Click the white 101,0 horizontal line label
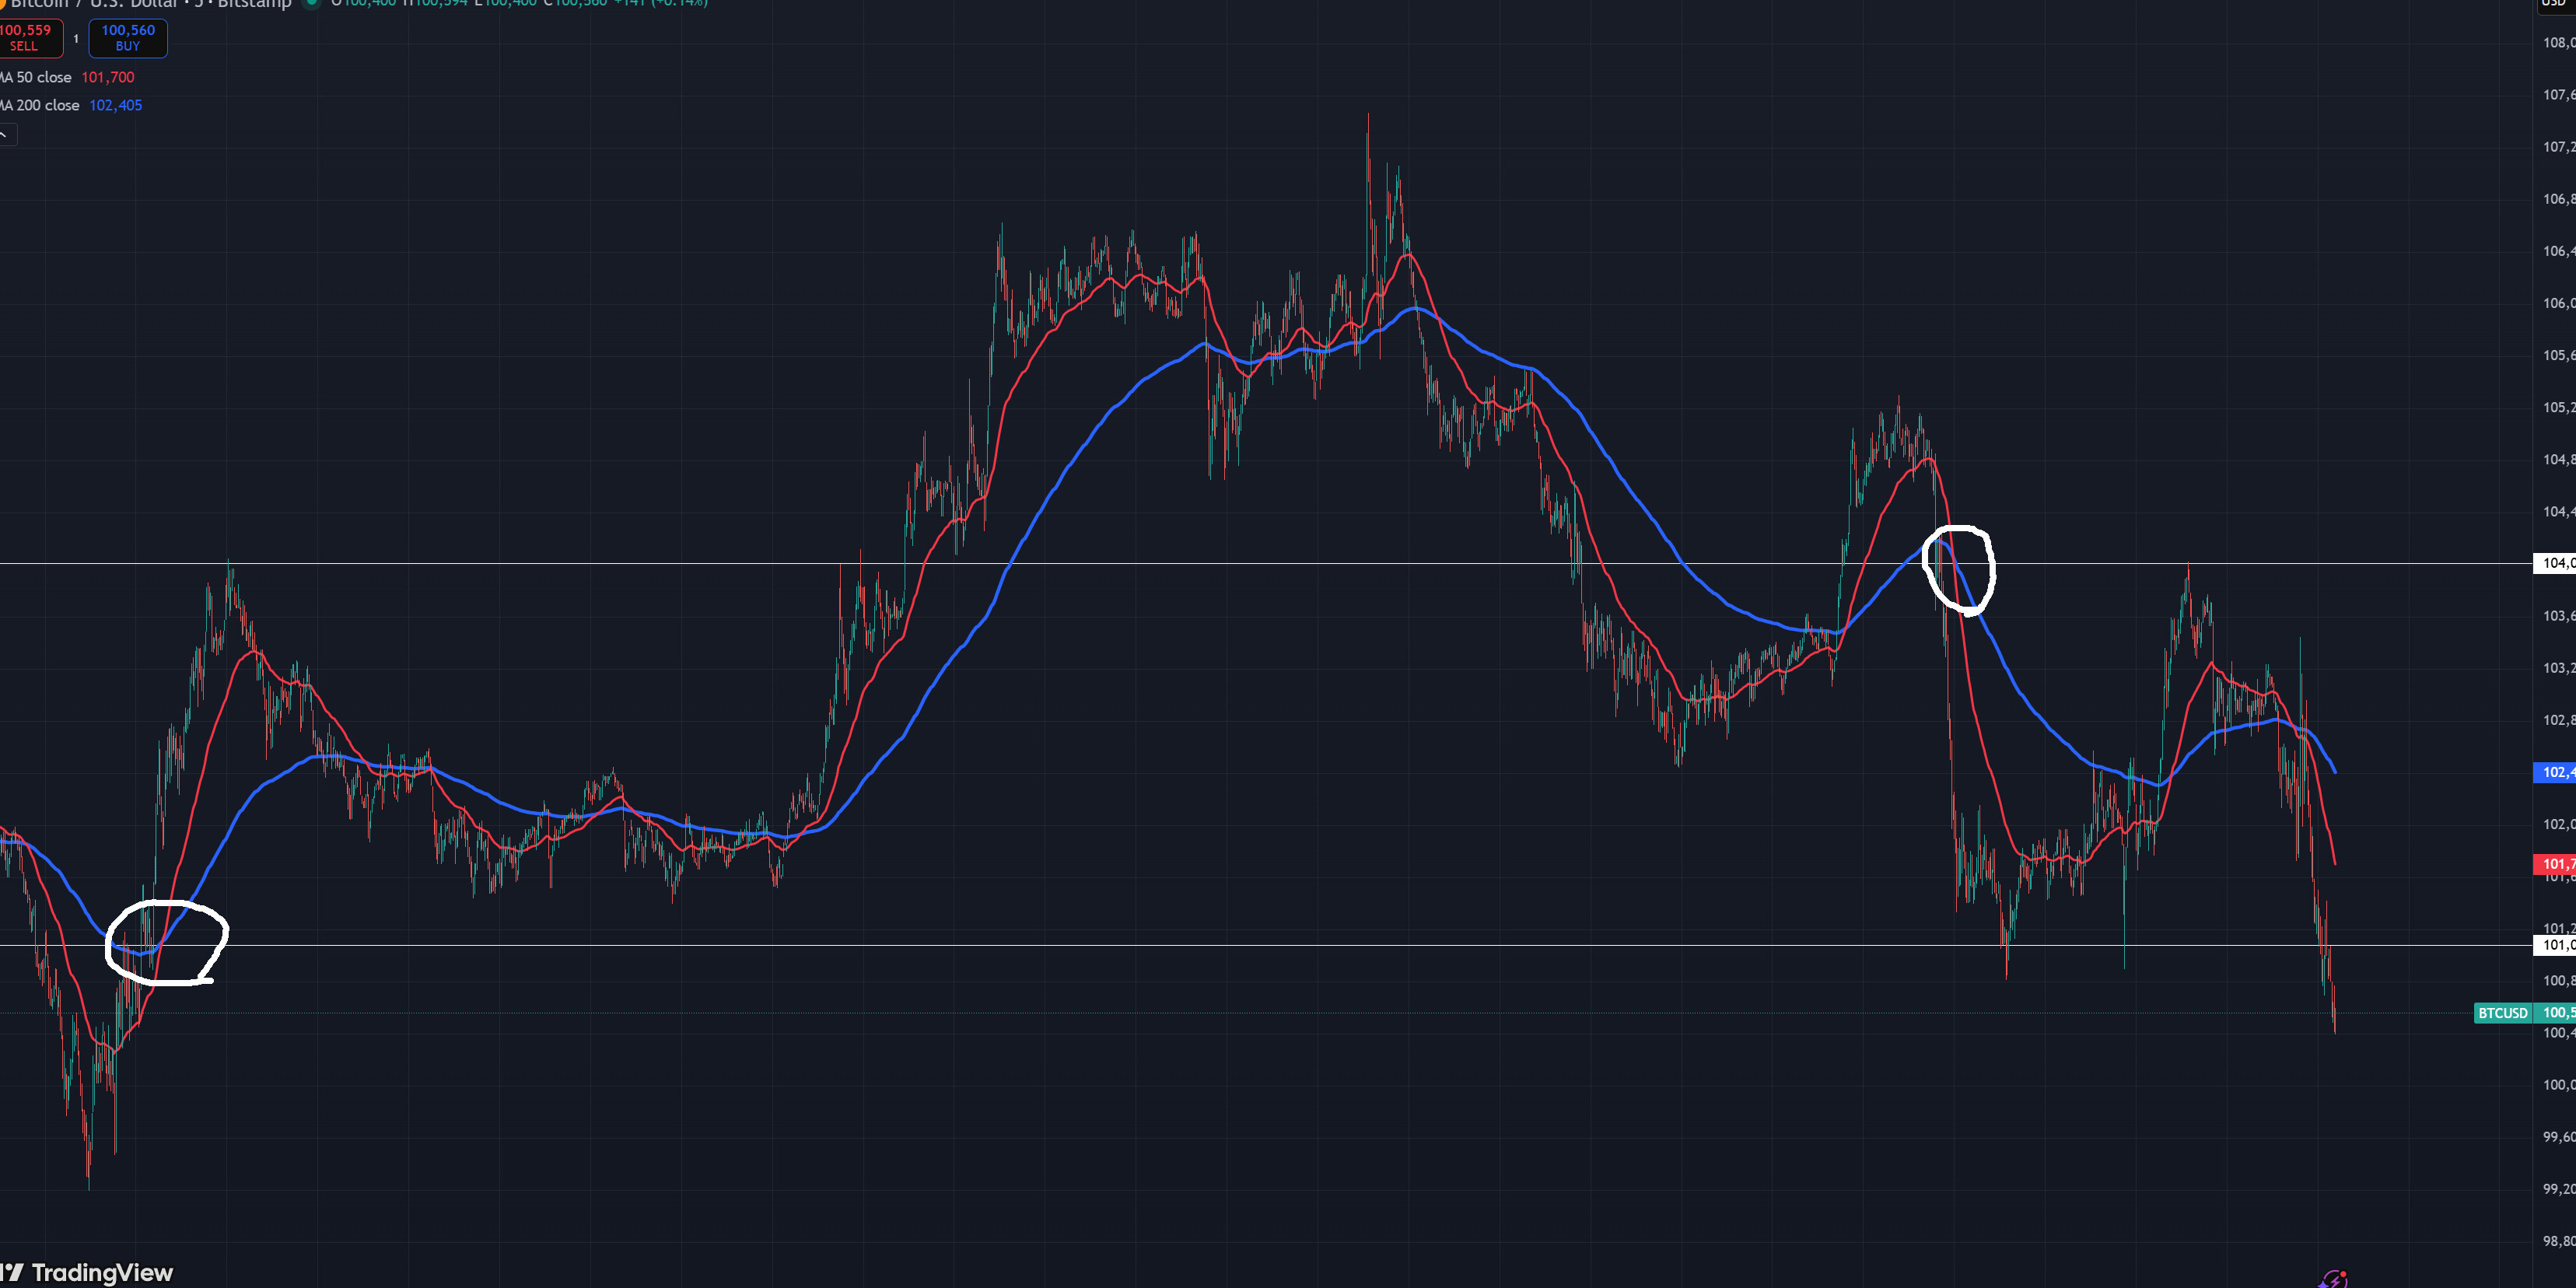2576x1288 pixels. [x=2555, y=945]
